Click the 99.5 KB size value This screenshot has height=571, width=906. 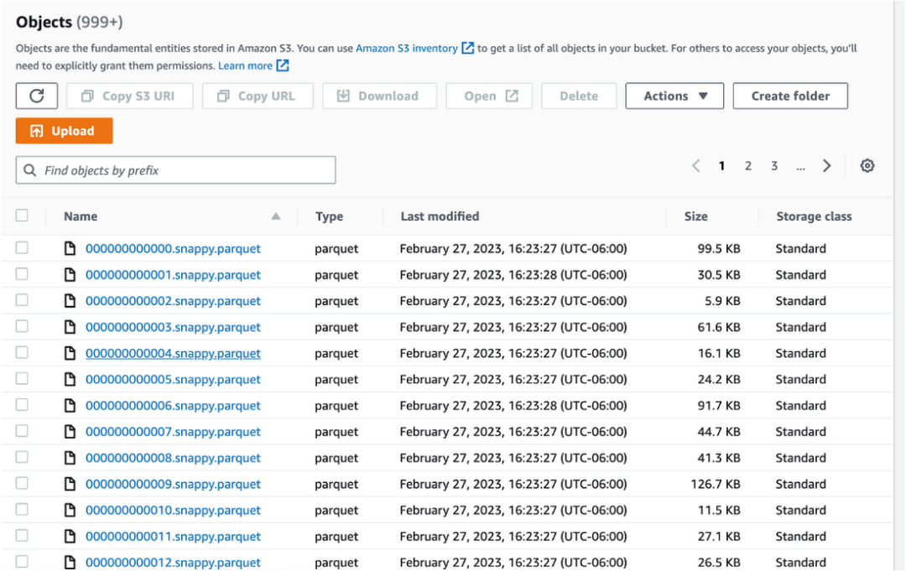(719, 249)
